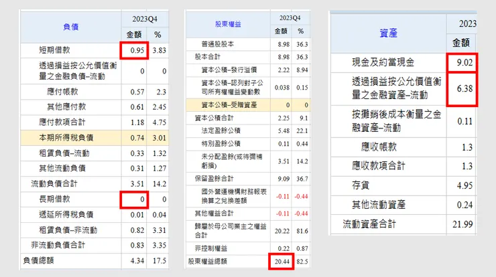
Task: Click the 流動負債合計 row label
Action: [54, 183]
